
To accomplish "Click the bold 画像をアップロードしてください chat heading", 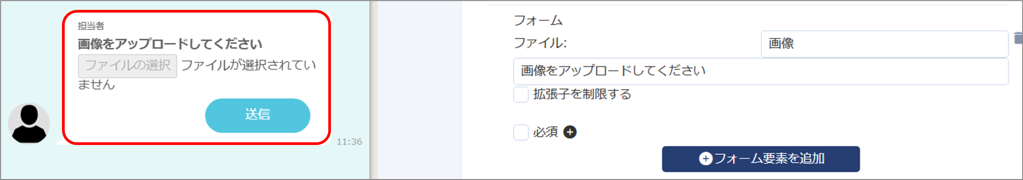I will point(170,44).
